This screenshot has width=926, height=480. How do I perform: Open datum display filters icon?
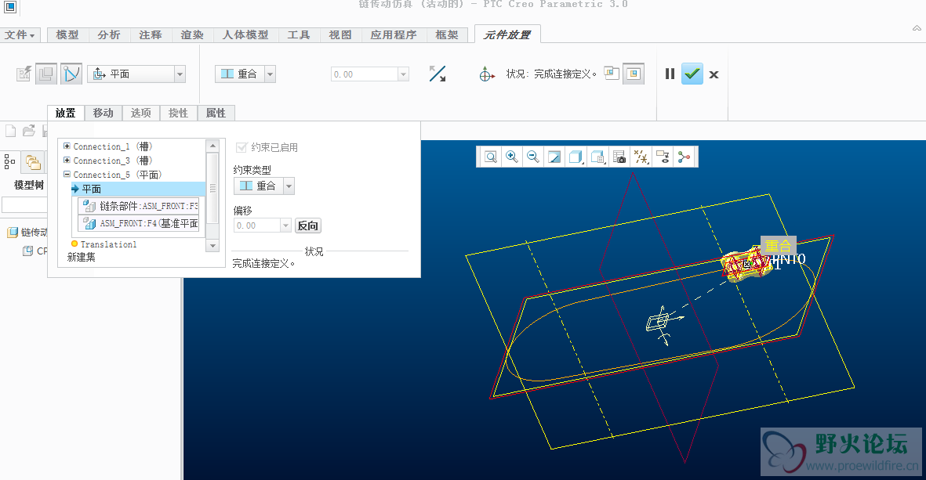tap(641, 157)
